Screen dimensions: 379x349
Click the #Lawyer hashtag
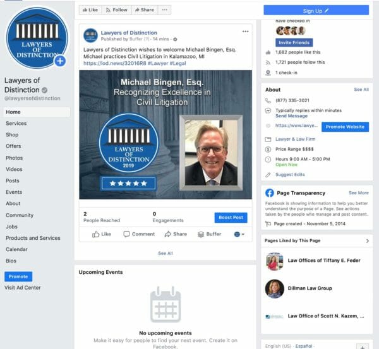pos(158,63)
